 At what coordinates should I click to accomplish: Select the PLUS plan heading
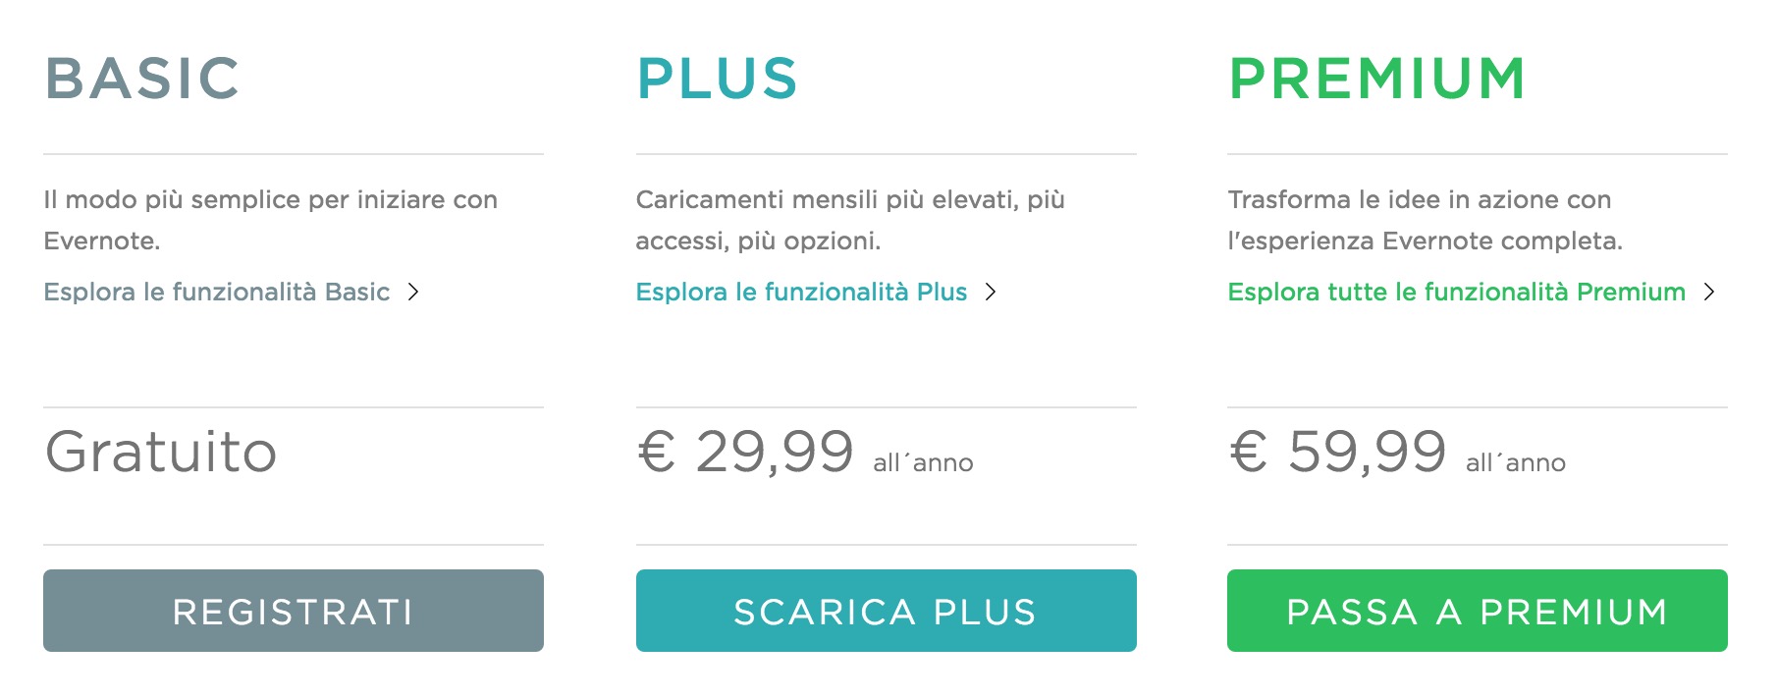coord(718,79)
